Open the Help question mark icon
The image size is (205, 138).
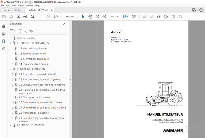tap(201, 10)
